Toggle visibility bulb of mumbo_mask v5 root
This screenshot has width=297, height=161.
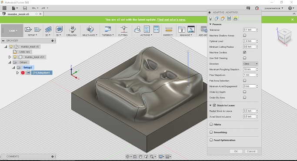[11, 46]
